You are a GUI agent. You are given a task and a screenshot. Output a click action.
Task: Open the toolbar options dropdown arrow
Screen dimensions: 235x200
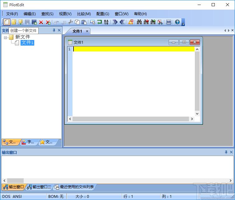tap(183, 22)
